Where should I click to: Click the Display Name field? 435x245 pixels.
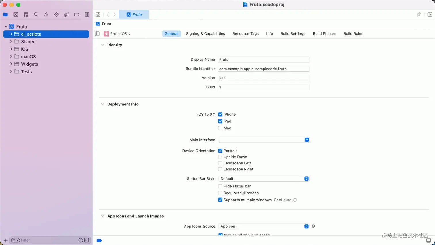(x=264, y=60)
